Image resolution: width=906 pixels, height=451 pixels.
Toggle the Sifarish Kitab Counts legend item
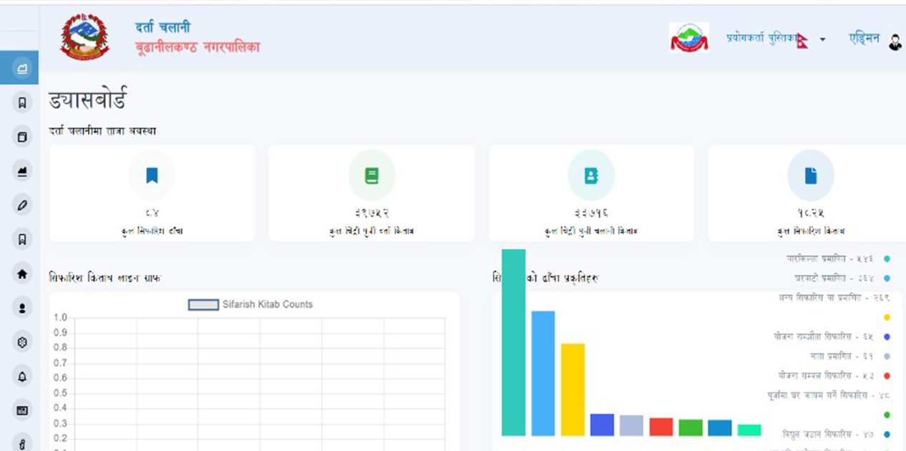250,304
